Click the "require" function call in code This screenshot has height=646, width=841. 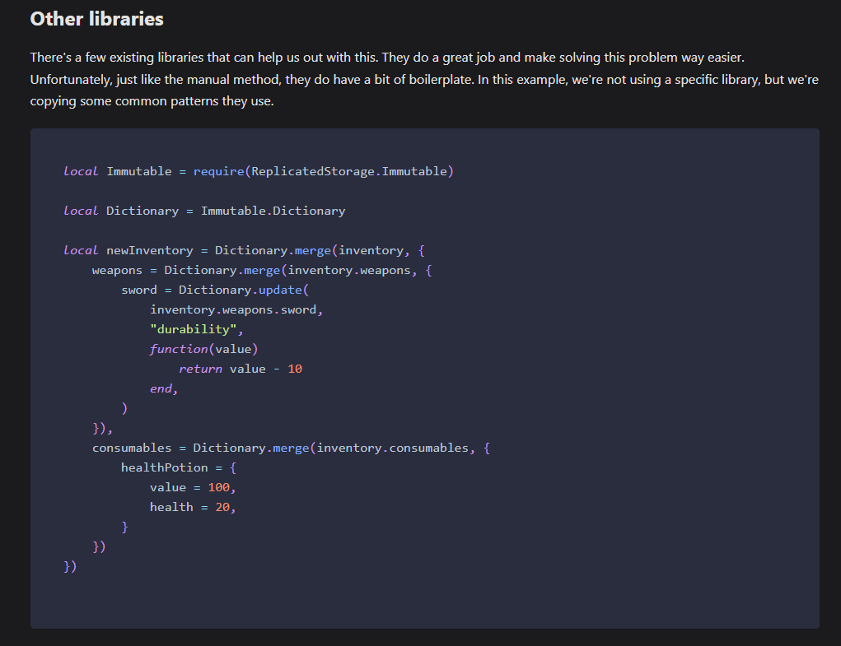tap(218, 171)
